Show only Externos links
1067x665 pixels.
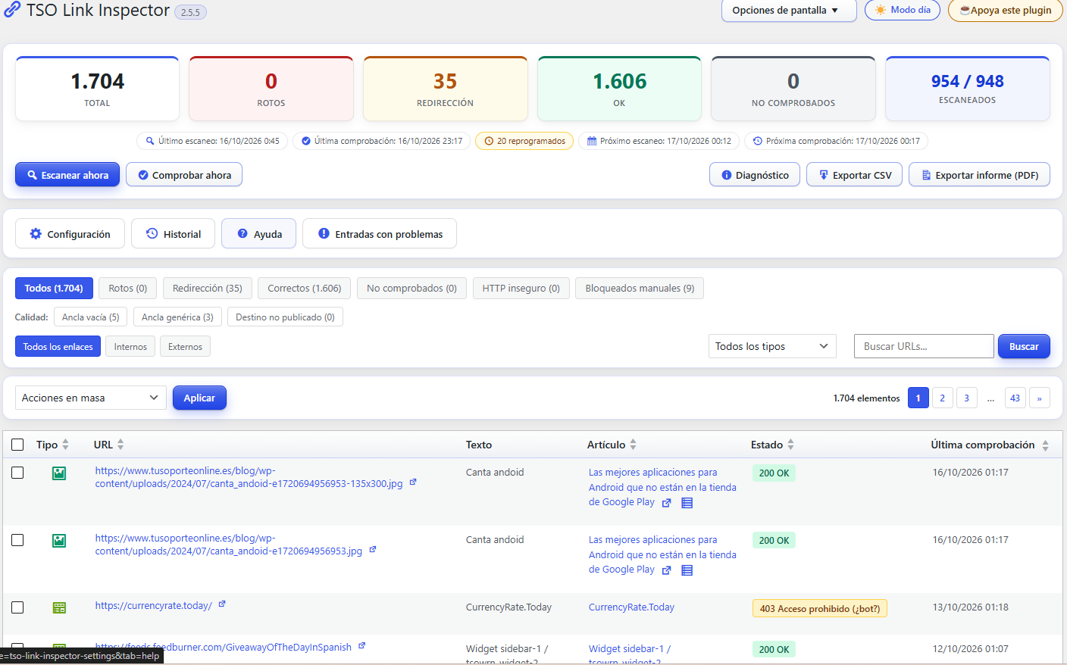point(185,347)
